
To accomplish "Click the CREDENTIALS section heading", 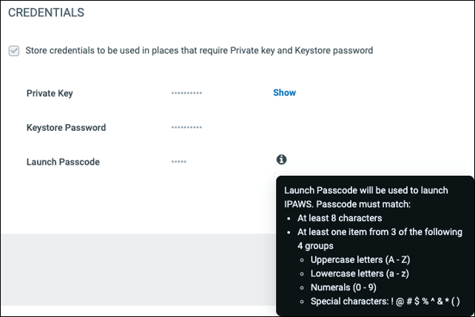I will (46, 13).
